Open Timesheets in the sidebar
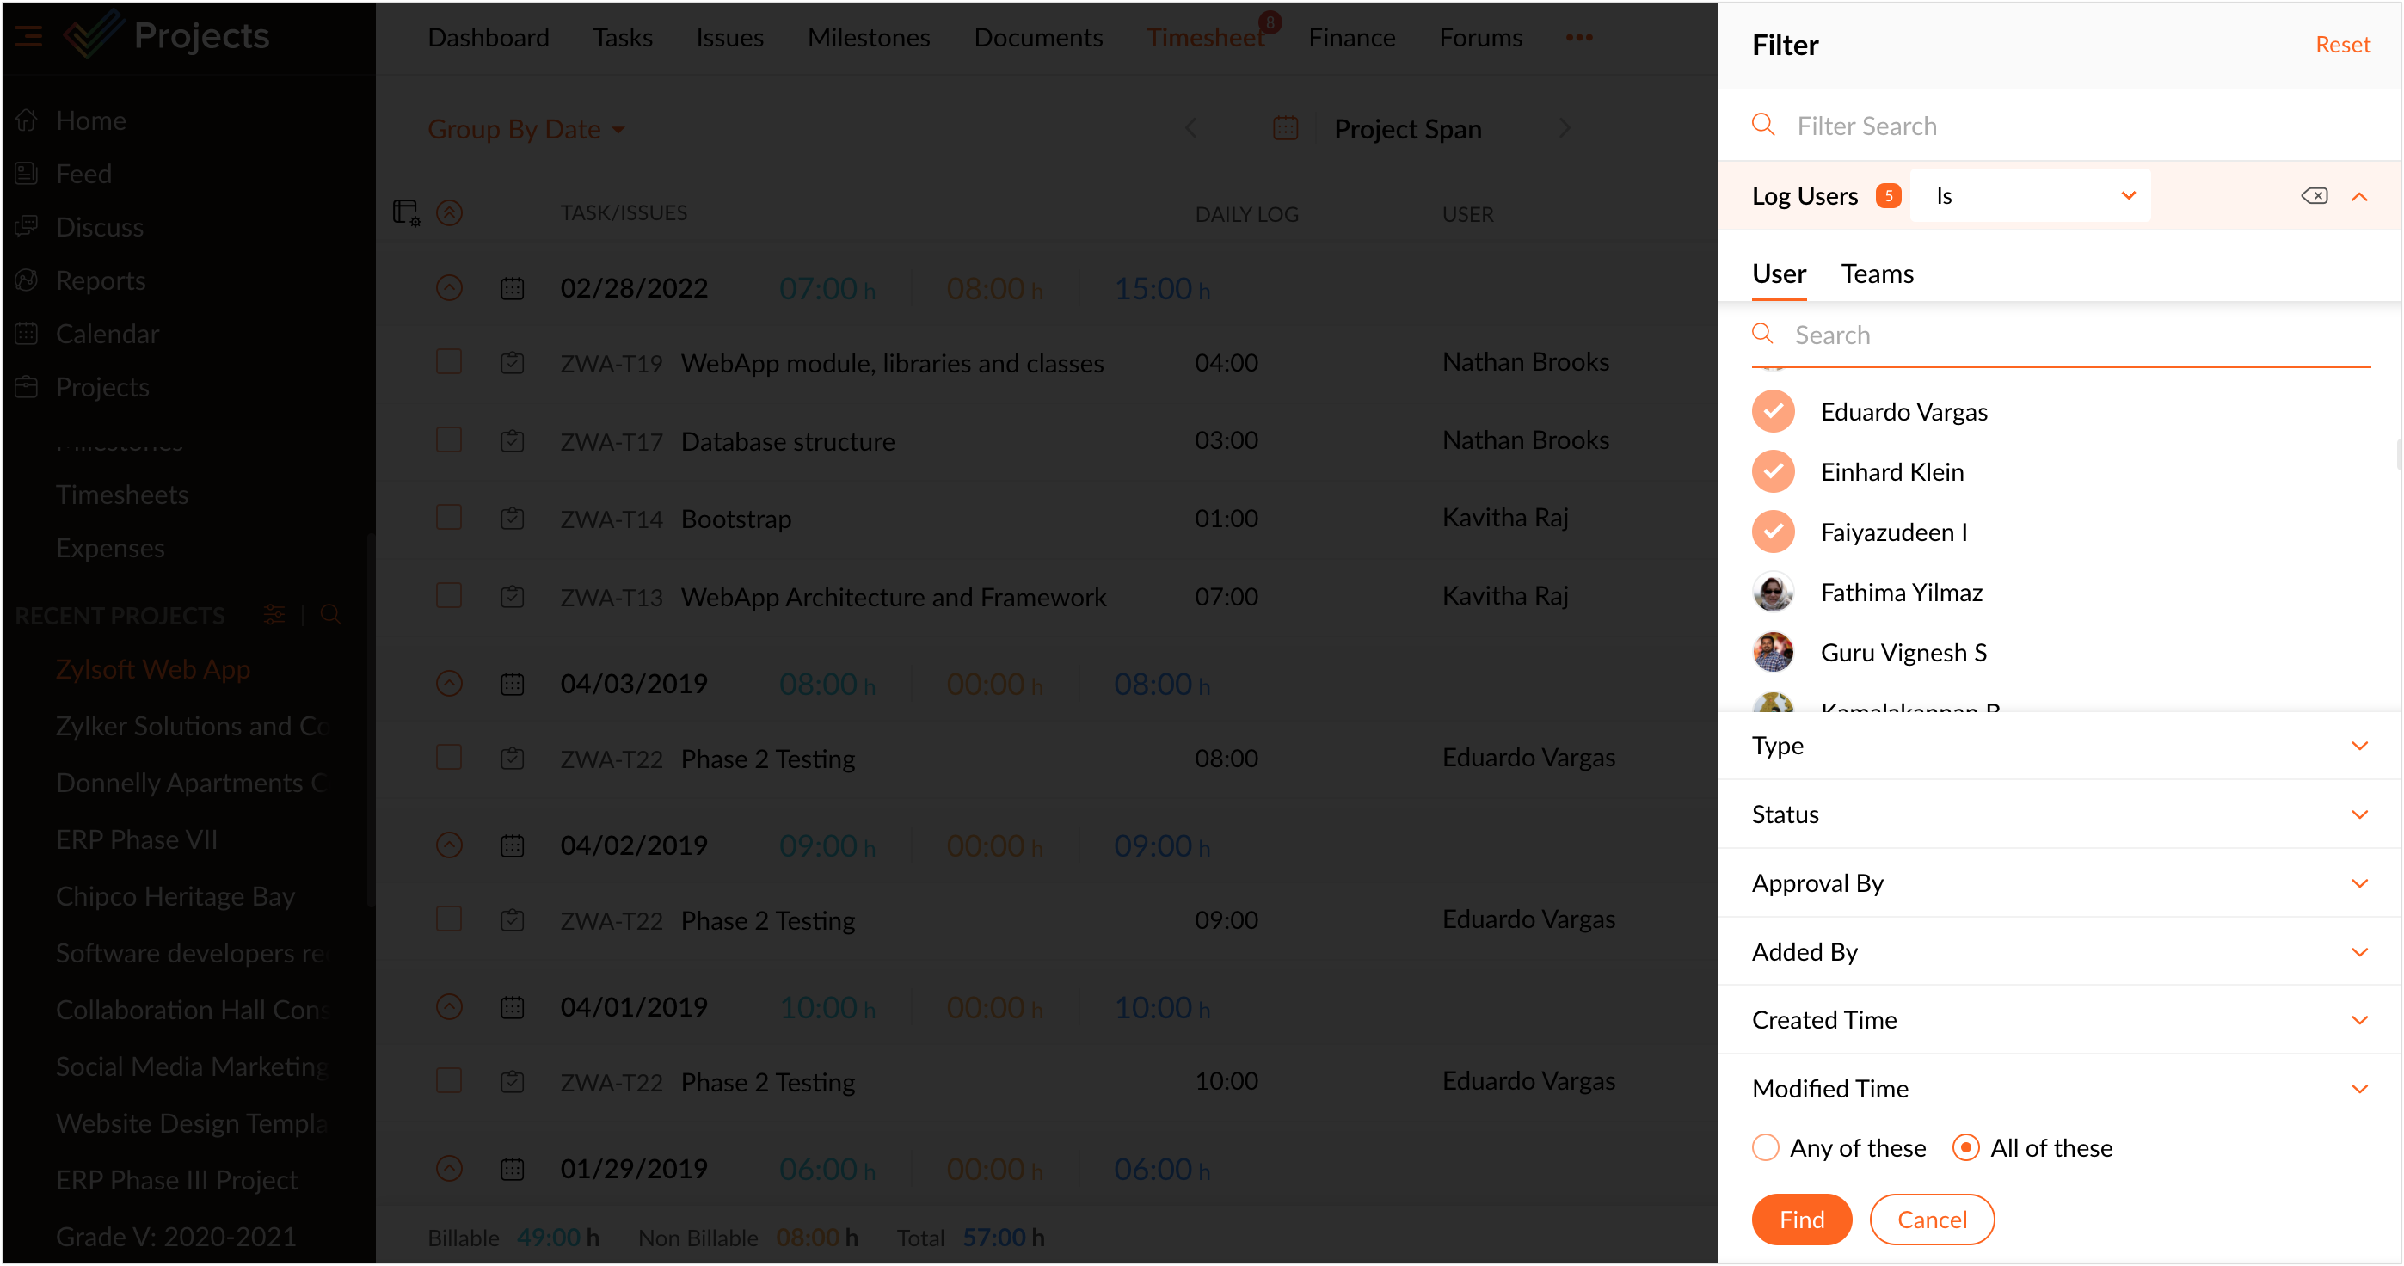The image size is (2404, 1266). [122, 495]
